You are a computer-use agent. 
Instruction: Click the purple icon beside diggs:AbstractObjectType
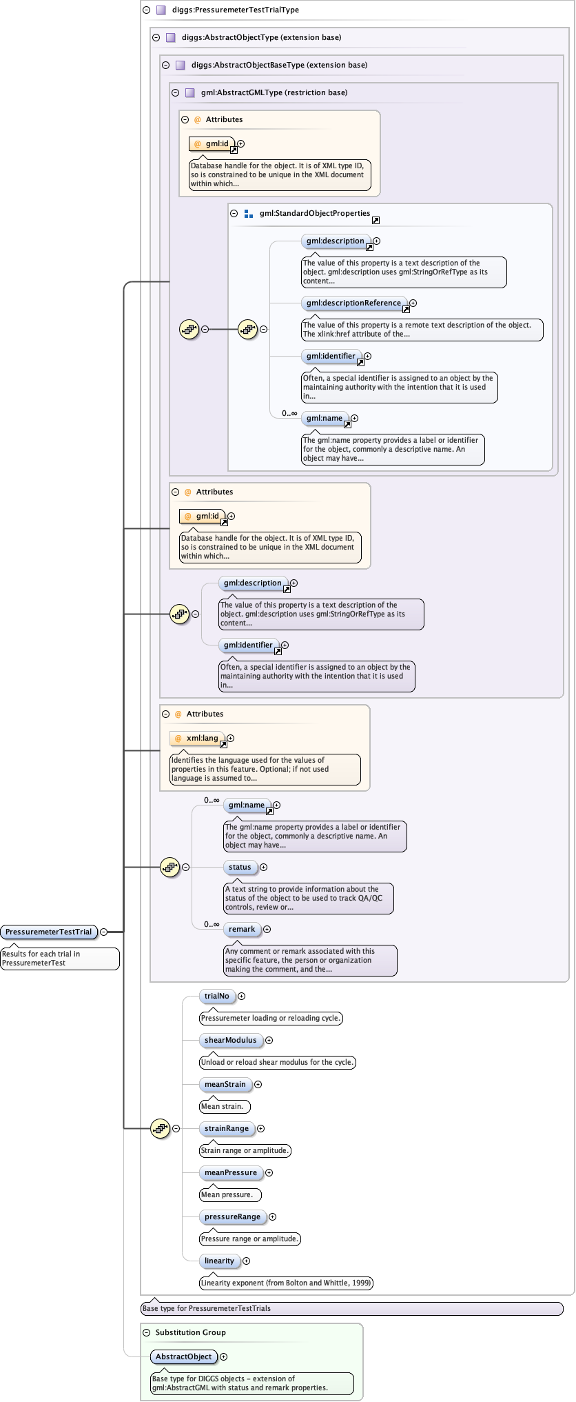[x=171, y=38]
